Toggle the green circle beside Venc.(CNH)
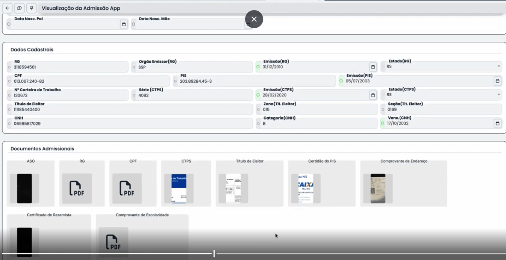Viewport: 506px width, 260px height. [x=383, y=123]
